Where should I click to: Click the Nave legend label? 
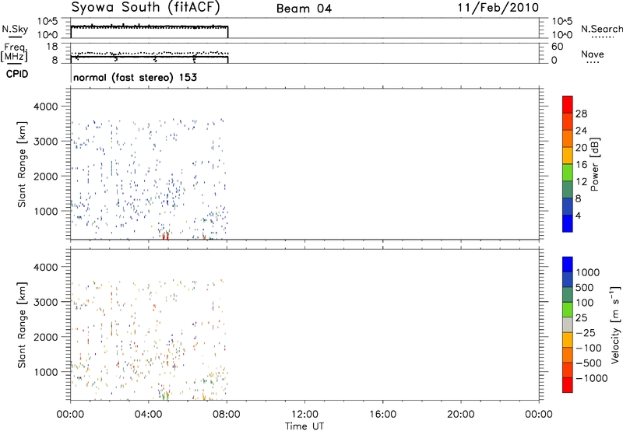click(x=593, y=54)
